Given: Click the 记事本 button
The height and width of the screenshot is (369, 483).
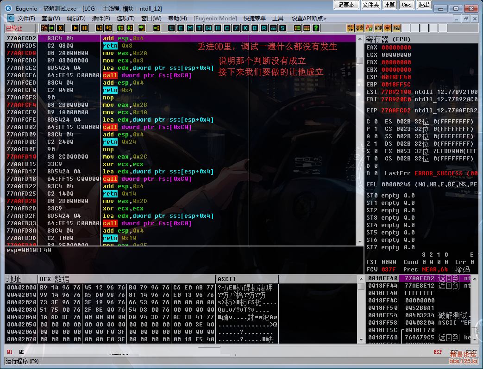Looking at the screenshot, I should click(x=346, y=5).
